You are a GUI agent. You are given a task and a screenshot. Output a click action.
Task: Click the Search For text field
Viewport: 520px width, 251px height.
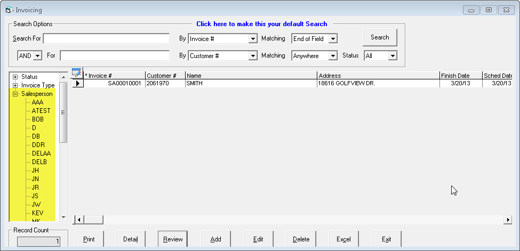[x=106, y=39]
